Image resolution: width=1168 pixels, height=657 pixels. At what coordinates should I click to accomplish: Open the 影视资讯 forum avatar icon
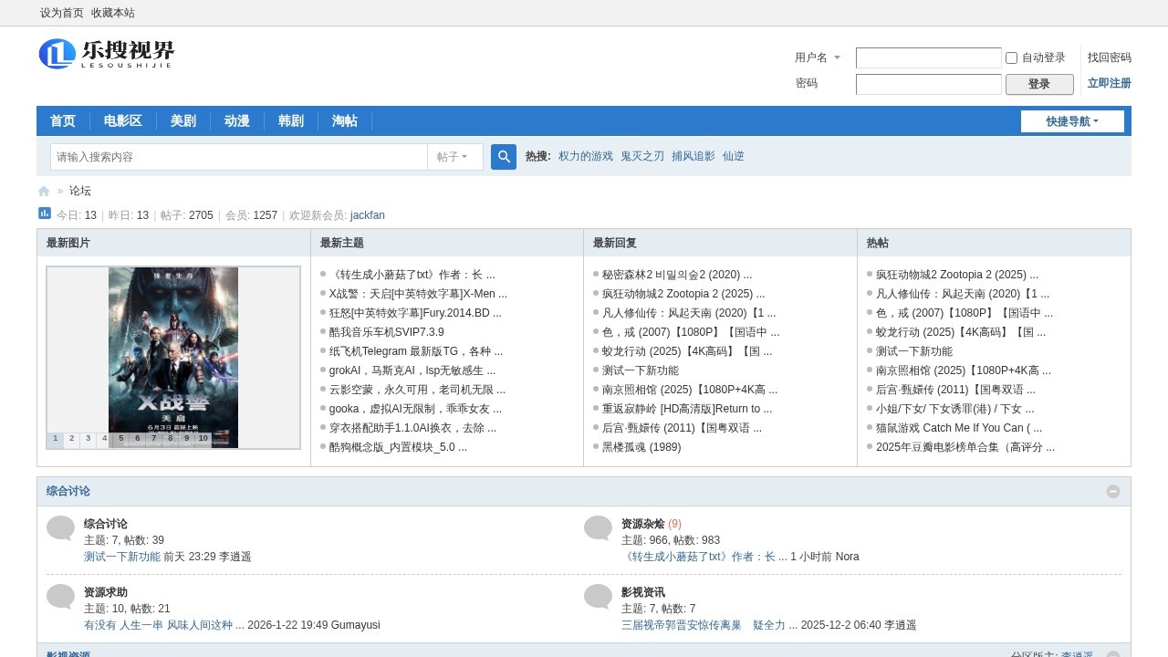[598, 596]
